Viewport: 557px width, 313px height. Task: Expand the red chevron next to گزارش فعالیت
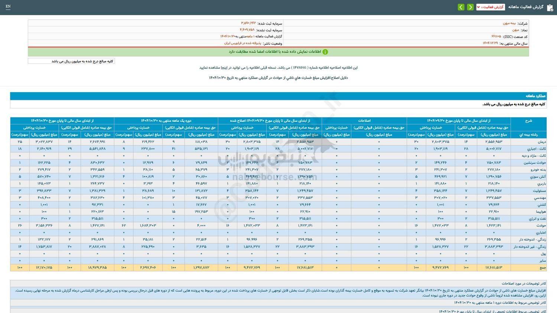[478, 6]
